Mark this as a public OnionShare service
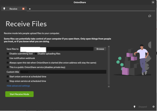157x111 pixels. [8, 67]
